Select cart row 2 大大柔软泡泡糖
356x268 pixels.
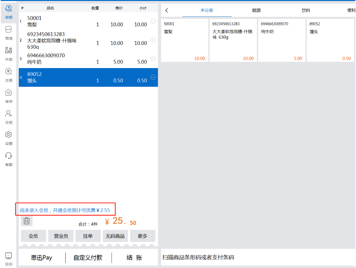(x=88, y=40)
